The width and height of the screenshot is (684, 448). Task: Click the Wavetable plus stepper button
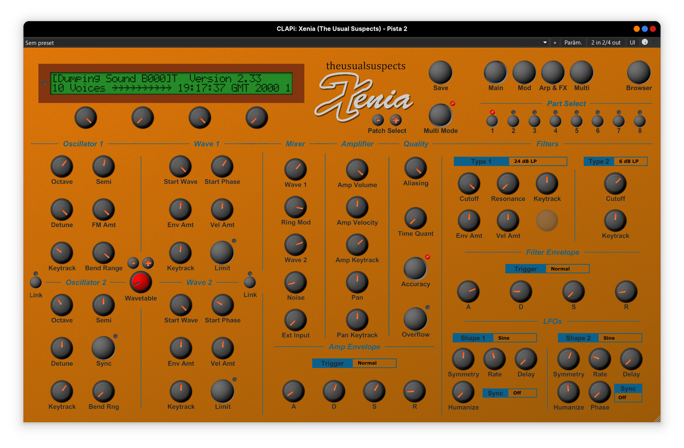pos(148,263)
